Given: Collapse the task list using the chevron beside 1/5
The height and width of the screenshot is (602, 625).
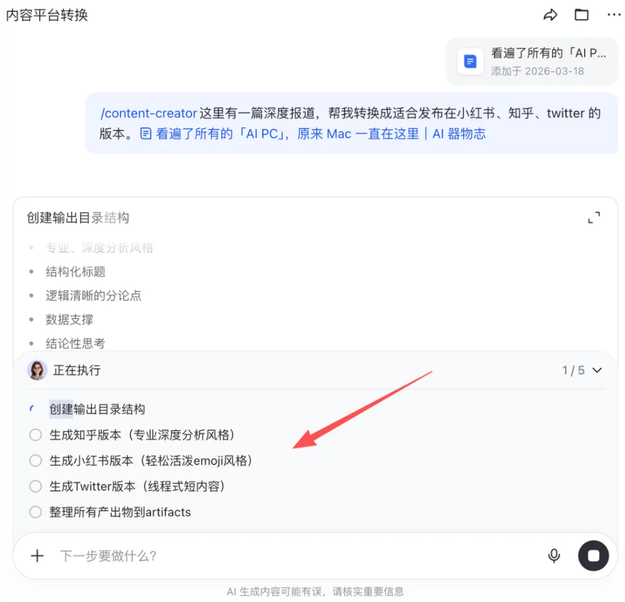Looking at the screenshot, I should point(597,370).
